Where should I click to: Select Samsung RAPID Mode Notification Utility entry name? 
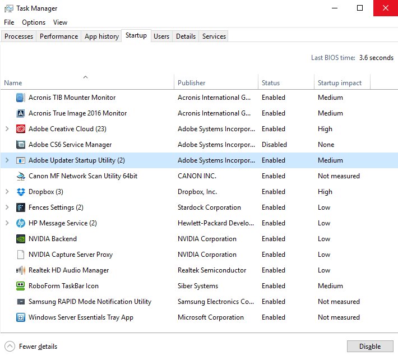tap(90, 302)
